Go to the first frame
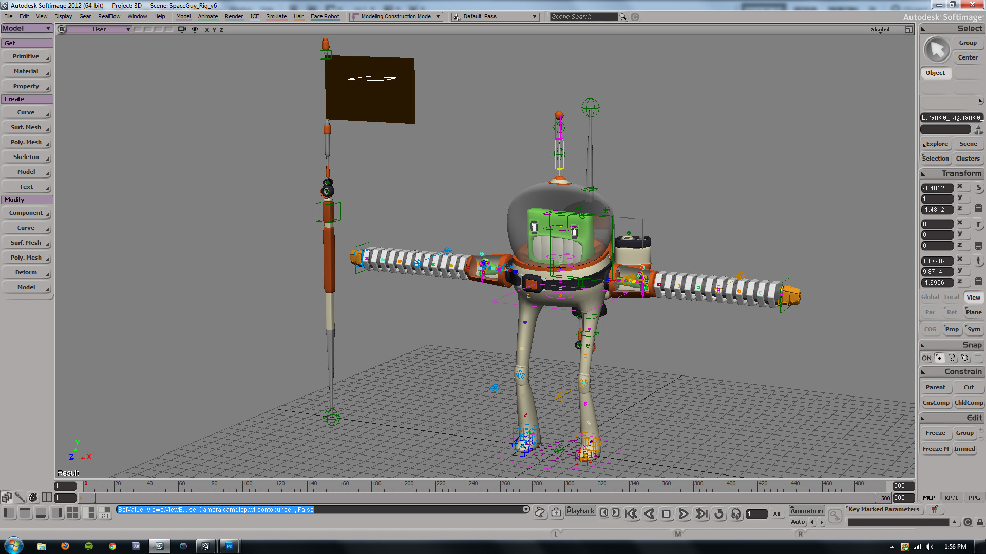This screenshot has width=986, height=554. pos(631,513)
